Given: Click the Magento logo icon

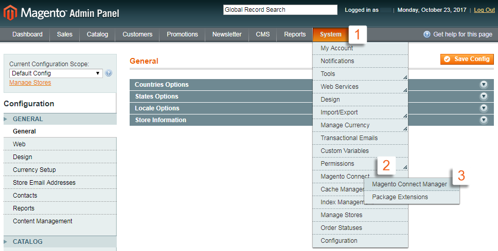Looking at the screenshot, I should (x=10, y=13).
